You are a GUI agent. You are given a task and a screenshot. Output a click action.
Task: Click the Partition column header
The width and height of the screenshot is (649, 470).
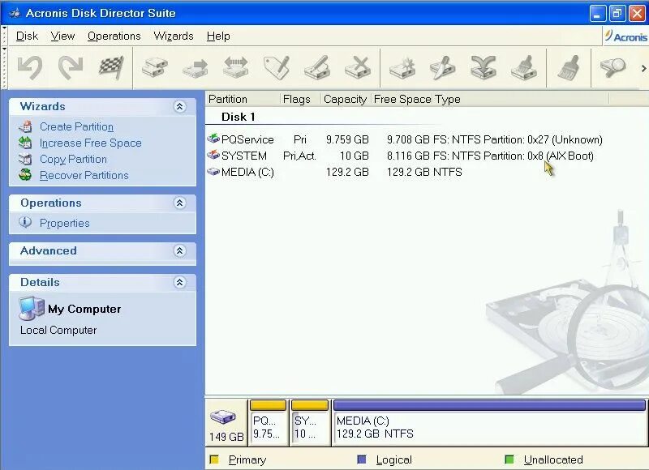(242, 99)
